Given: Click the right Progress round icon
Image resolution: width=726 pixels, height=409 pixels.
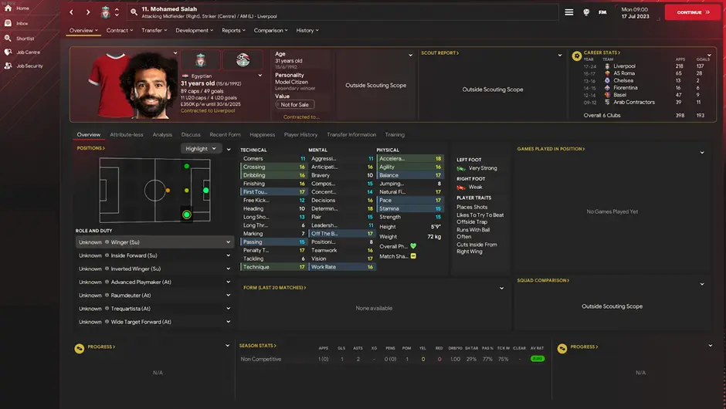Looking at the screenshot, I should [562, 348].
